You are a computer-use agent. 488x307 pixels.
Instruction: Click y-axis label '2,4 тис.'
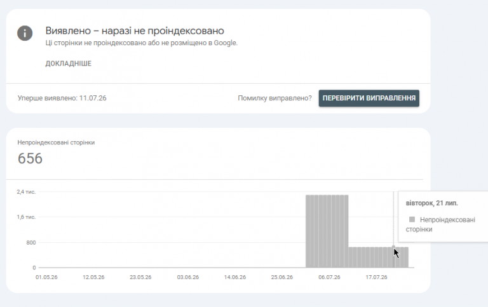tap(26, 192)
